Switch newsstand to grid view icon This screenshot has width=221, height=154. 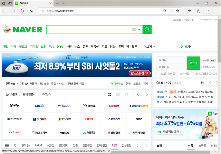(110, 94)
